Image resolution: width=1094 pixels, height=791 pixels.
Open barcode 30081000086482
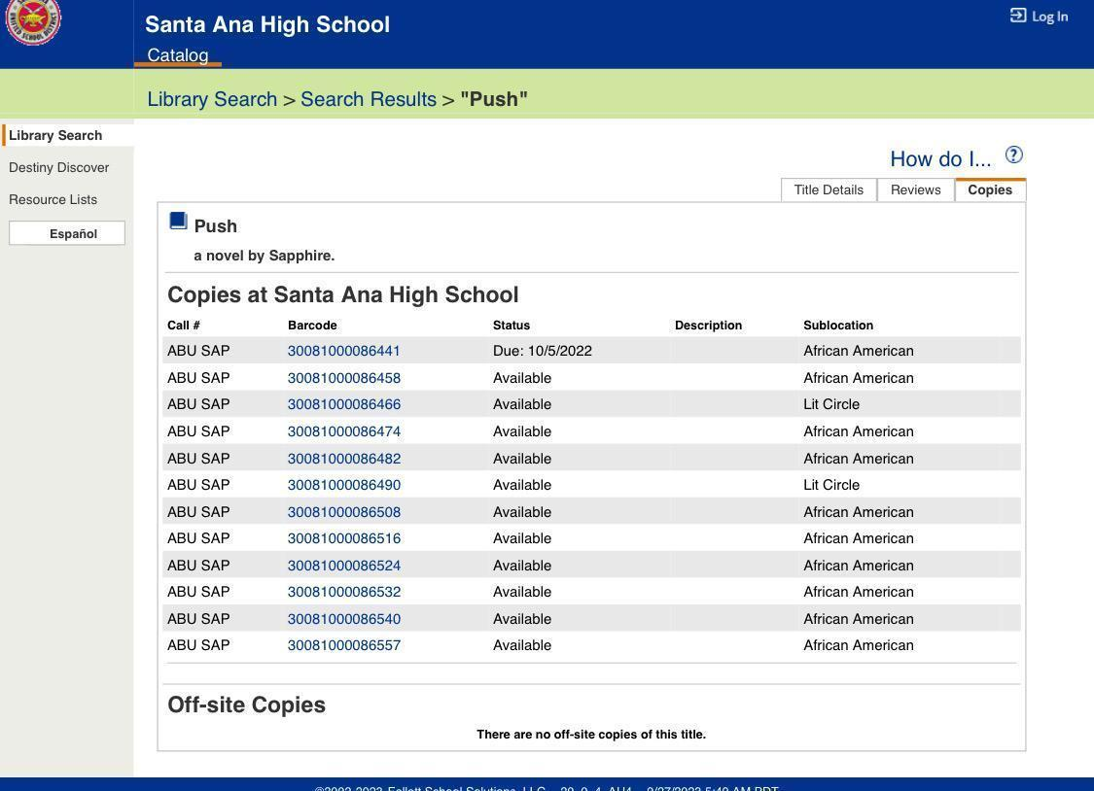(344, 459)
